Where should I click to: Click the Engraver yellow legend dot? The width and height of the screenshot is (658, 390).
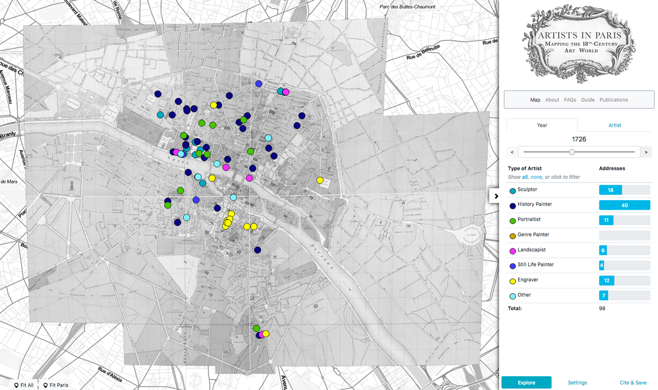[513, 281]
